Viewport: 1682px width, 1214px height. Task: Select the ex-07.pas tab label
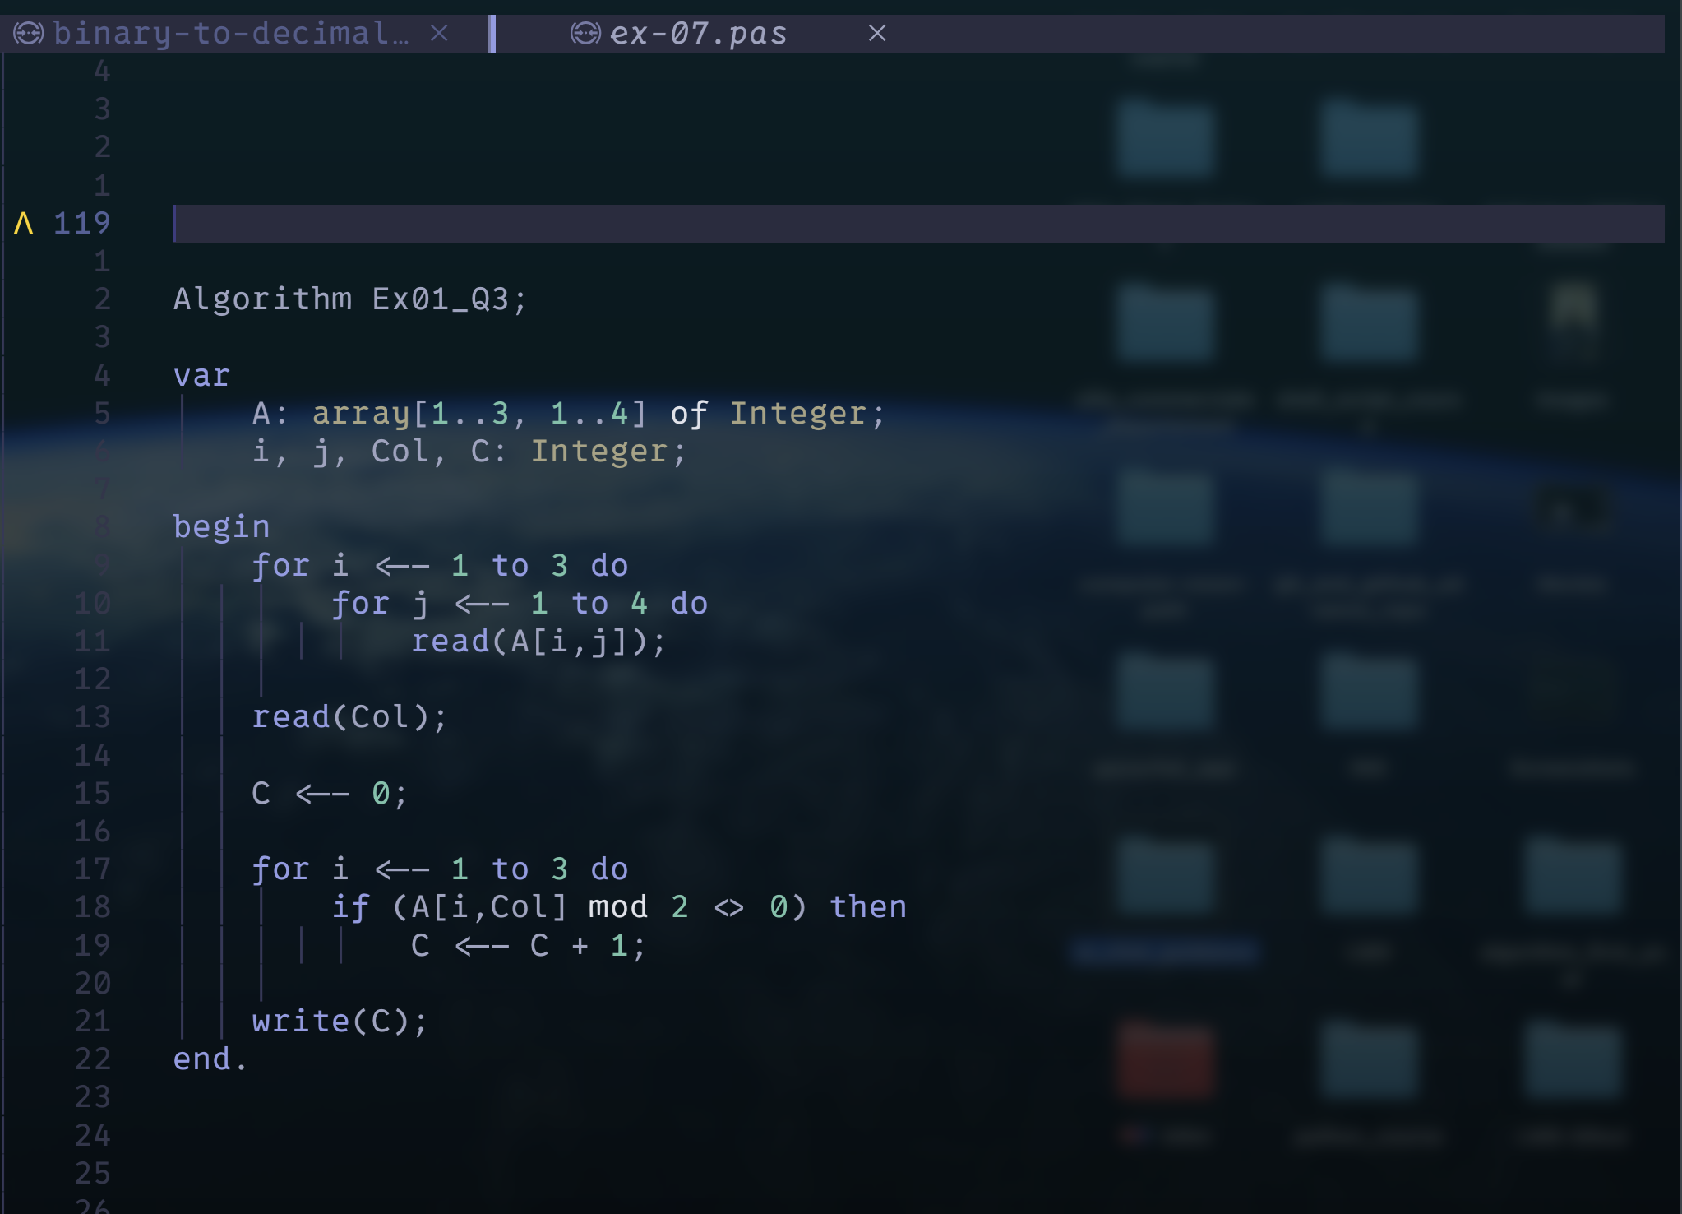pos(699,34)
